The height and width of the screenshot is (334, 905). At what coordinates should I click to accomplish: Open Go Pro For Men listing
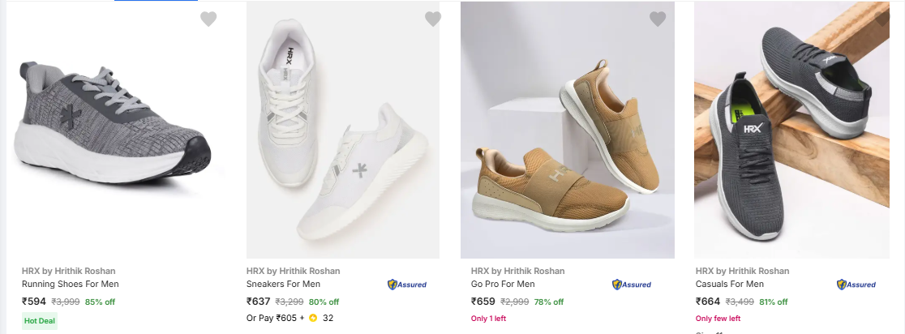(503, 284)
